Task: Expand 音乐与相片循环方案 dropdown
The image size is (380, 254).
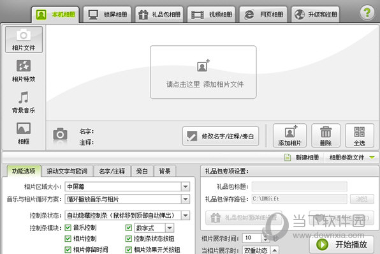Action: (186, 199)
